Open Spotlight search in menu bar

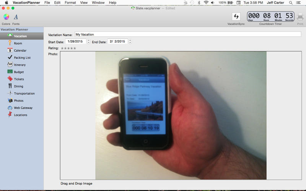pyautogui.click(x=291, y=3)
